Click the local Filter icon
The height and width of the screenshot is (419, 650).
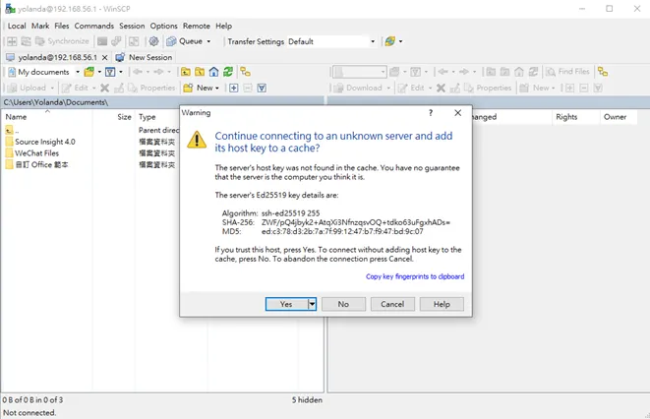click(x=110, y=72)
